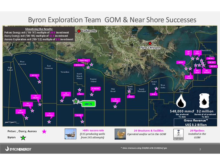Screen dimensions: 220x165
Task: Select the star under the MP 6/7 callout
Action: (x=193, y=59)
